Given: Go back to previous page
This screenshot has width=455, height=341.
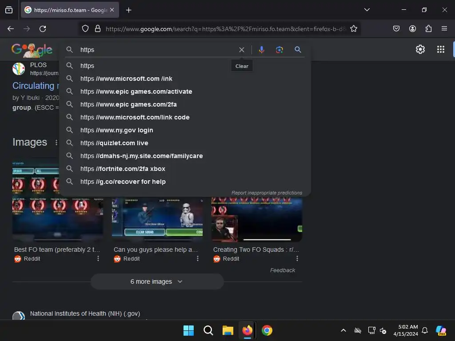Looking at the screenshot, I should 11,29.
